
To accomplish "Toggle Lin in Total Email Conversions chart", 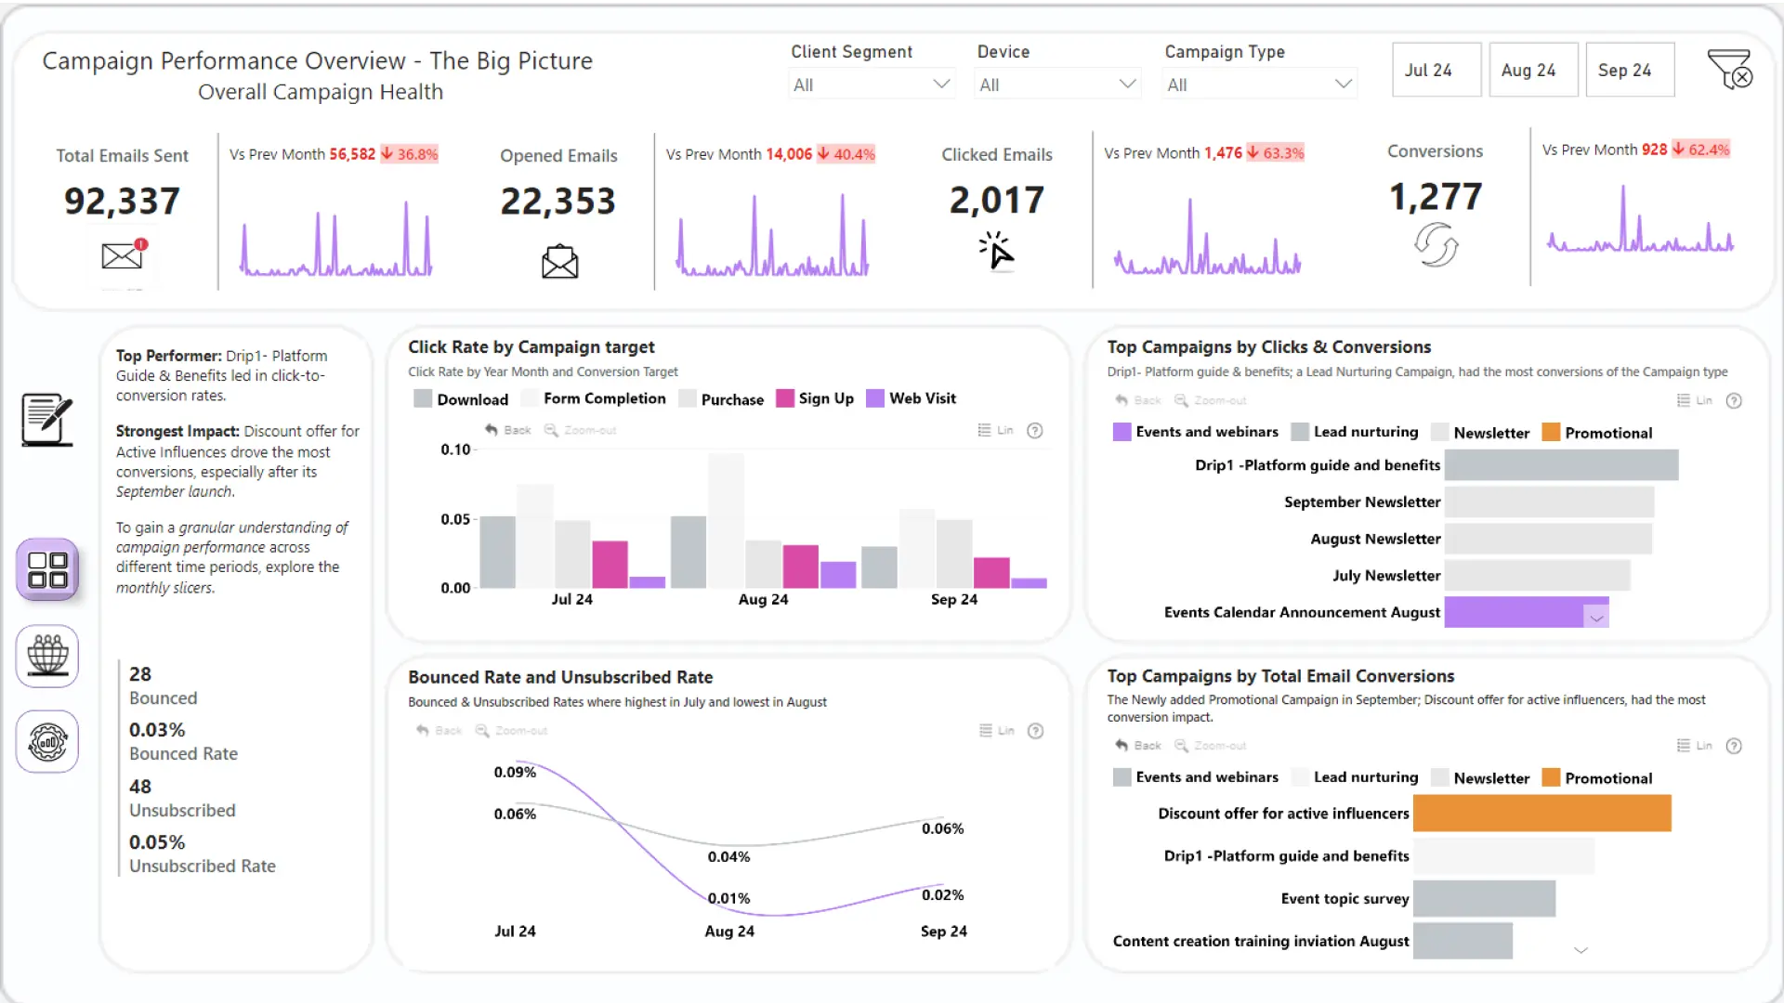I will pos(1694,746).
